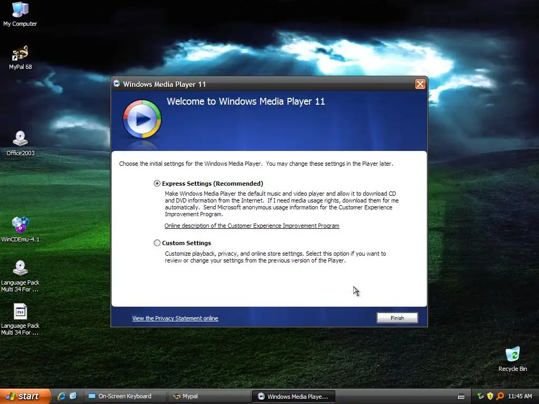
Task: Open Recycle Bin on desktop
Action: click(x=513, y=359)
